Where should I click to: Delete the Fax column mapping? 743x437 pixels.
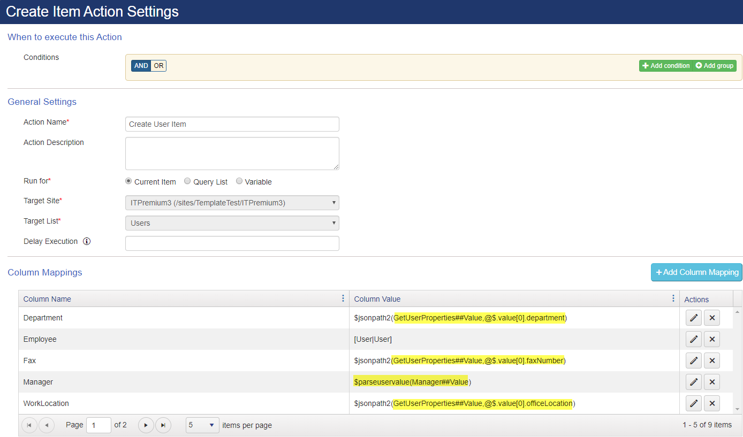pyautogui.click(x=712, y=360)
